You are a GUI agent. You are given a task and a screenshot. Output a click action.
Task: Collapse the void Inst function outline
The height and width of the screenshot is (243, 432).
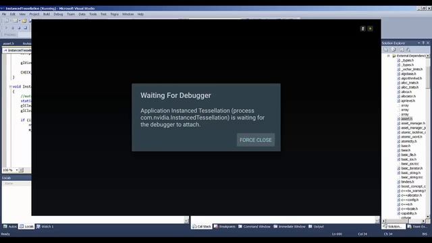[x=11, y=86]
